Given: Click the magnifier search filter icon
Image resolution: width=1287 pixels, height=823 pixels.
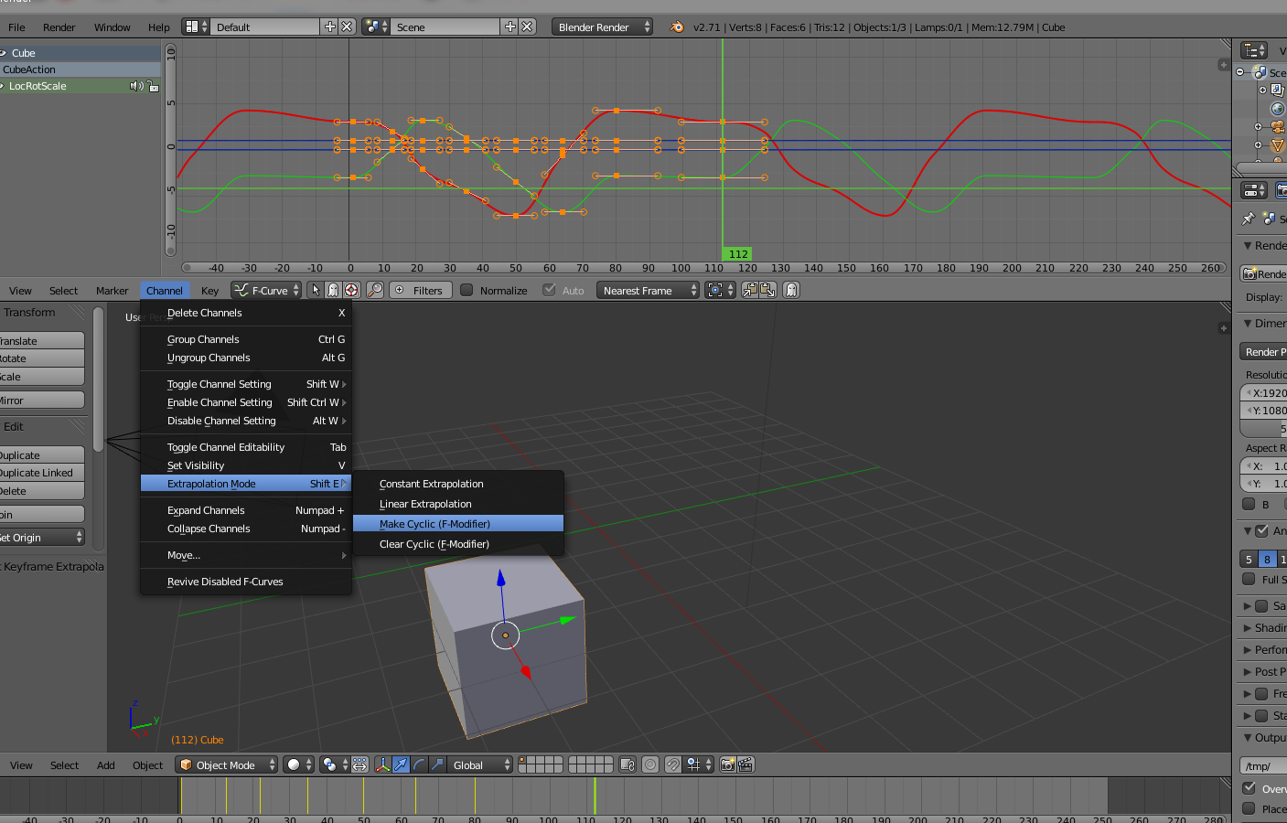Looking at the screenshot, I should pyautogui.click(x=375, y=291).
